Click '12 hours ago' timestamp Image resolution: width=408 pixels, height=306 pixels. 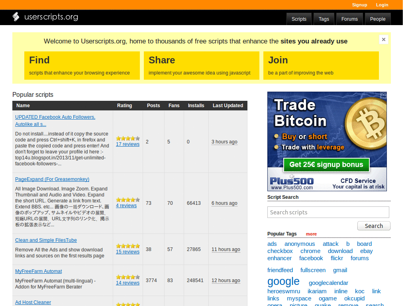click(226, 280)
